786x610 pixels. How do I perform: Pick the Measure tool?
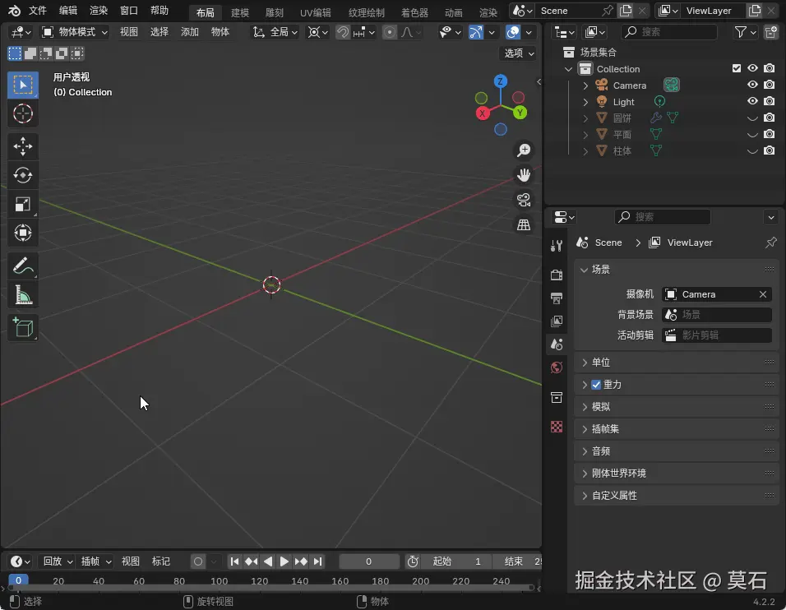click(x=23, y=293)
